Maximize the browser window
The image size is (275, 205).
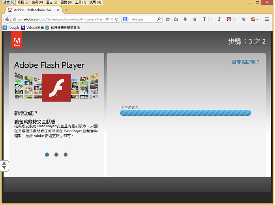pyautogui.click(x=257, y=2)
